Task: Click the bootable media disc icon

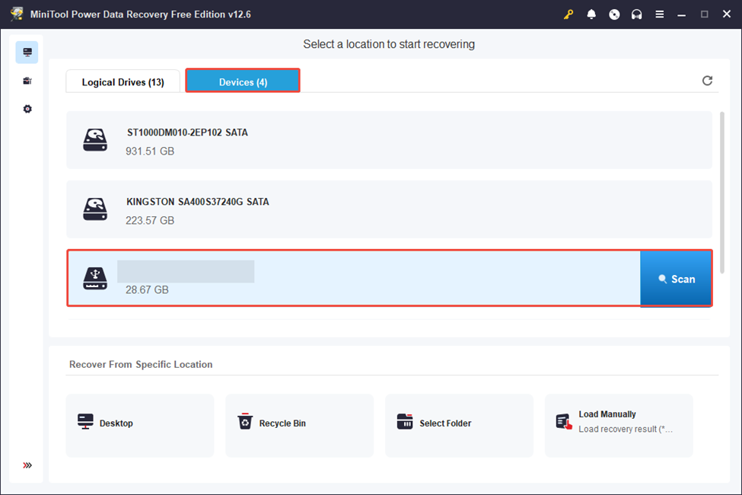Action: point(613,14)
